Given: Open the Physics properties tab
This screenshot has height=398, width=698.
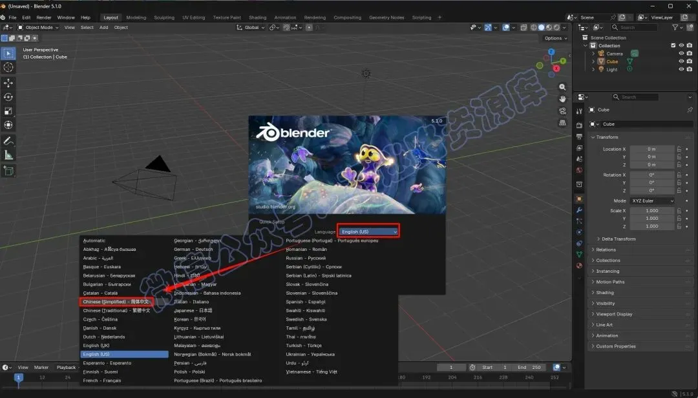Looking at the screenshot, I should [x=579, y=232].
